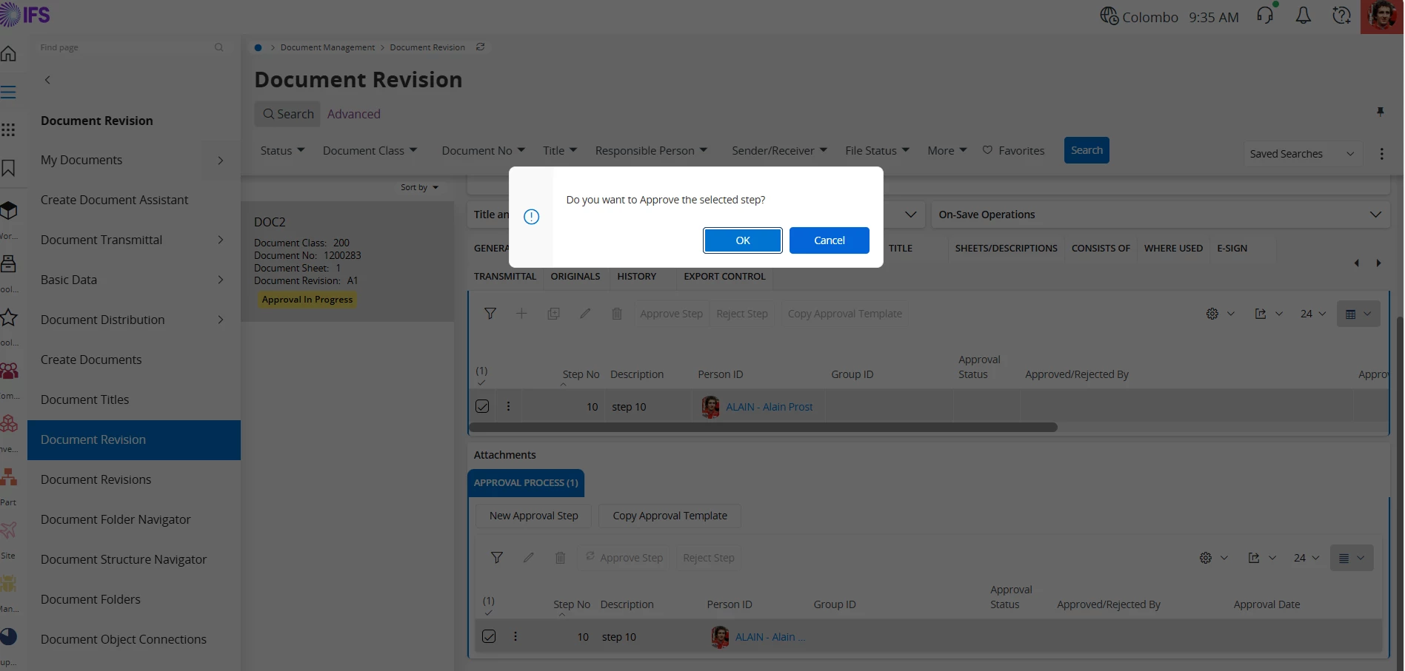This screenshot has width=1405, height=671.
Task: Toggle checkbox for lower step 10 row
Action: click(x=489, y=636)
